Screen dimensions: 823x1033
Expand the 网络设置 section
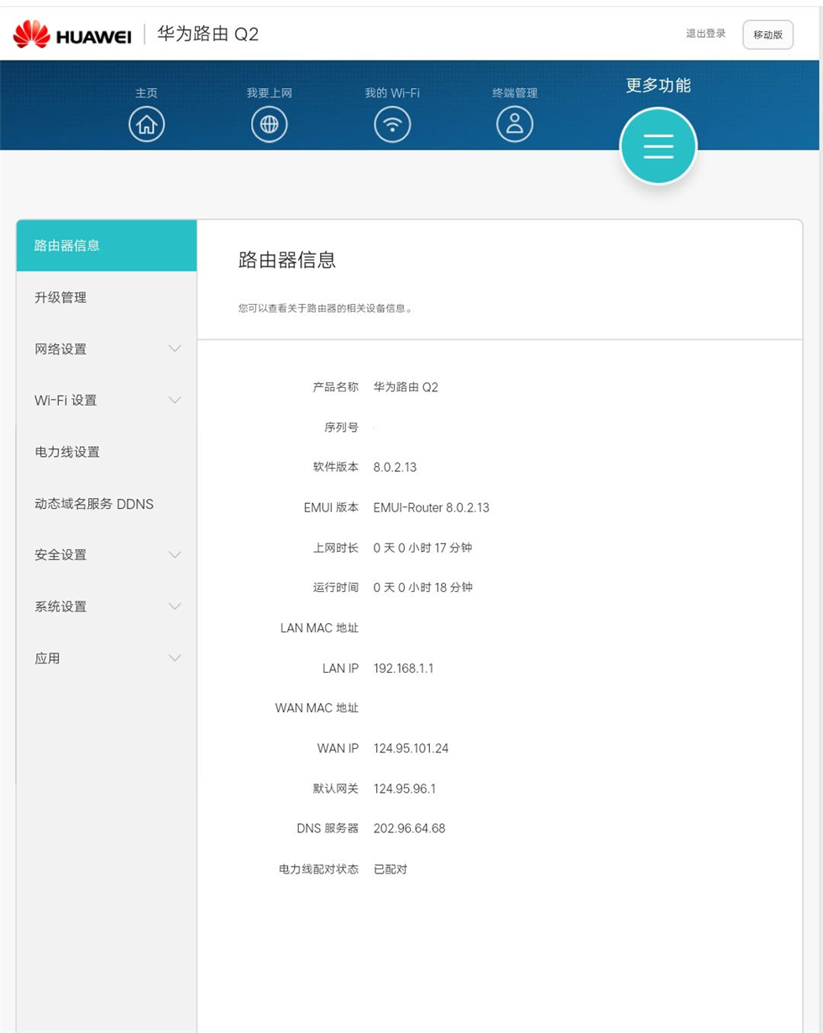click(x=106, y=349)
